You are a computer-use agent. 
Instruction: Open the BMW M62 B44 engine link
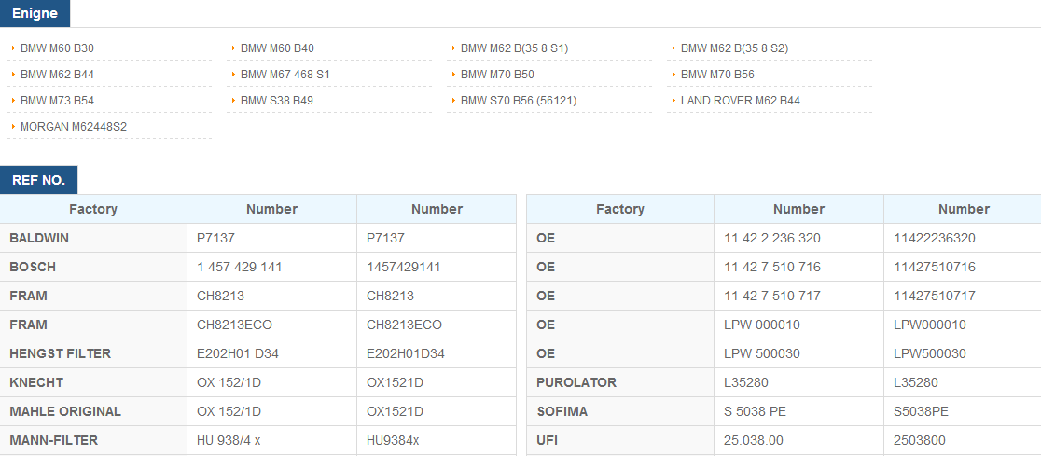[x=57, y=75]
